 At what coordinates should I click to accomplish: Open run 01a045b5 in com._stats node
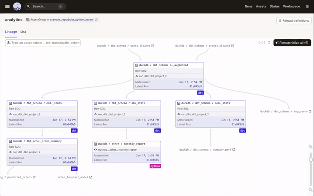click(x=238, y=125)
